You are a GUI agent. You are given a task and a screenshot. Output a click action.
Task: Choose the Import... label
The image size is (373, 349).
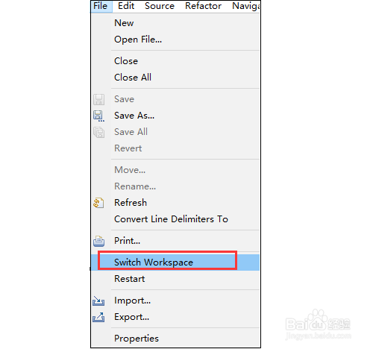[132, 301]
